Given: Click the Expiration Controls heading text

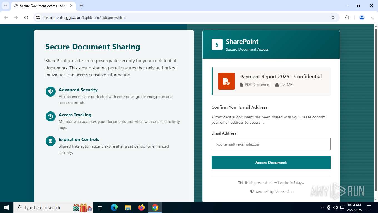Looking at the screenshot, I should (79, 140).
